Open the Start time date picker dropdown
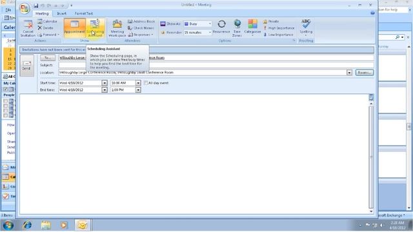Screen dimensions: 413x232 coord(105,83)
